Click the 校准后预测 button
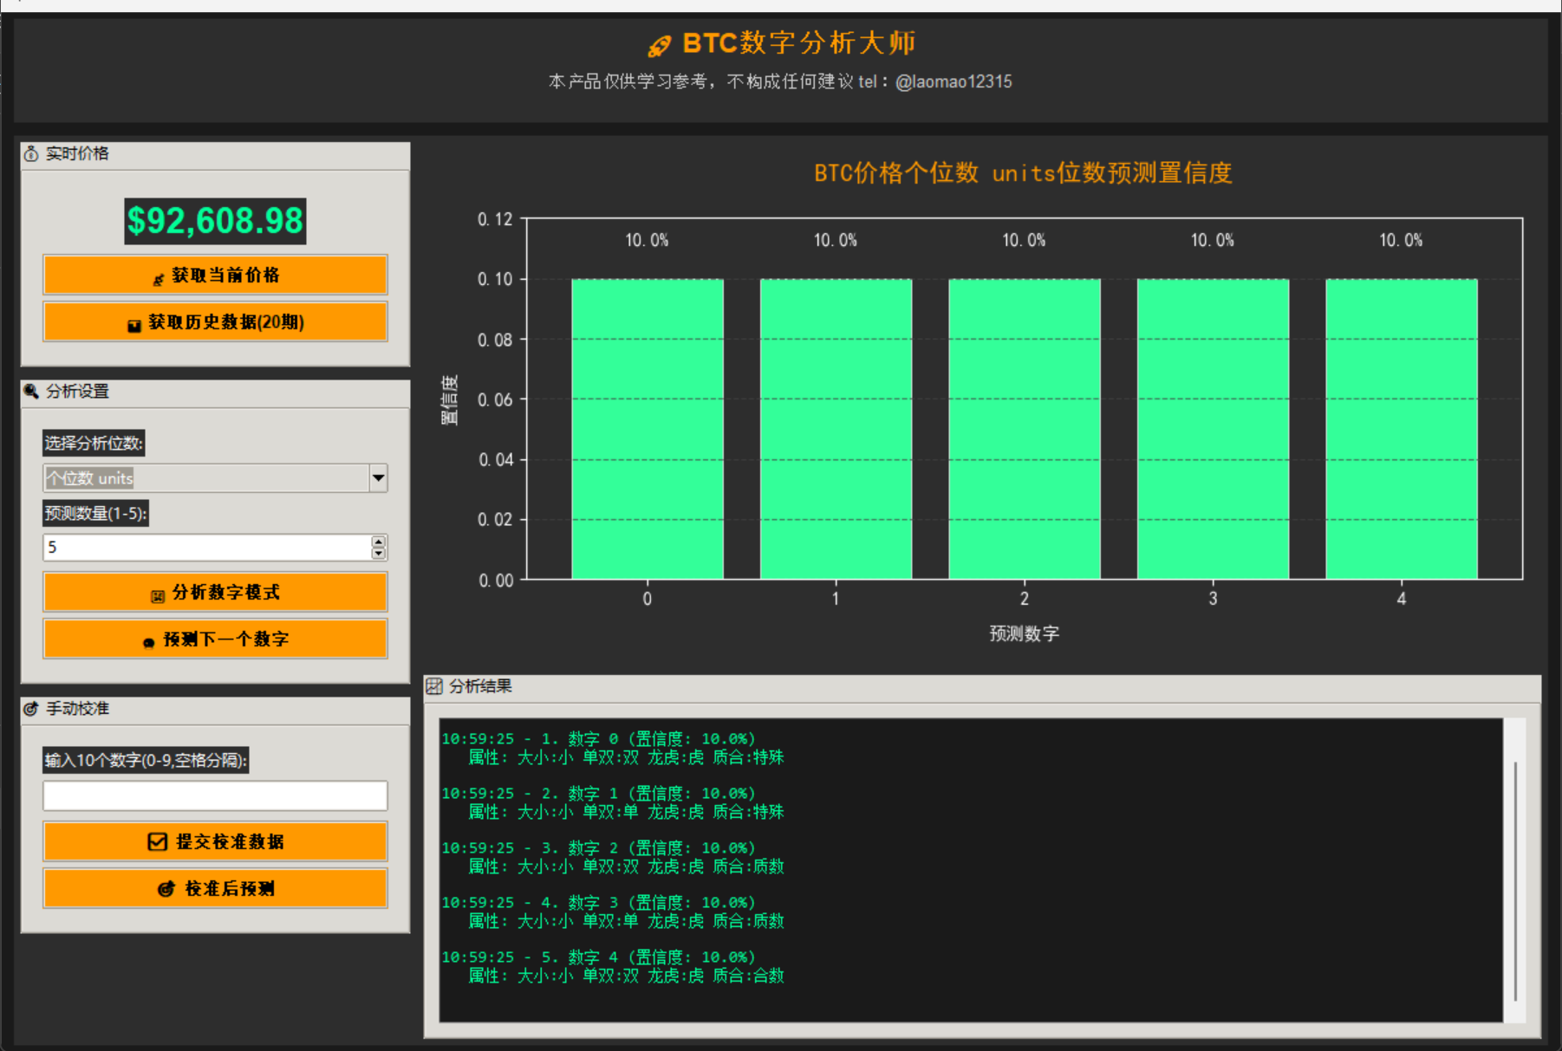The width and height of the screenshot is (1562, 1051). (x=215, y=888)
